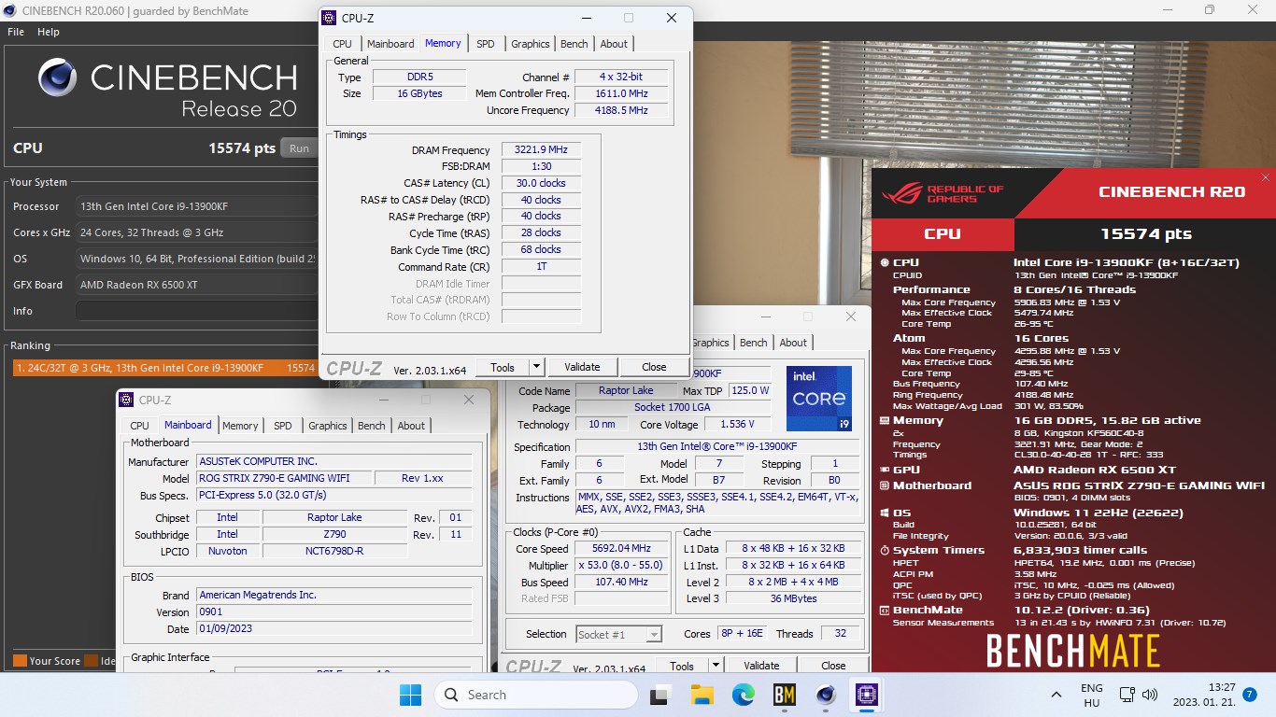
Task: Click the BIOS date 01/09/2023 field
Action: pos(333,629)
